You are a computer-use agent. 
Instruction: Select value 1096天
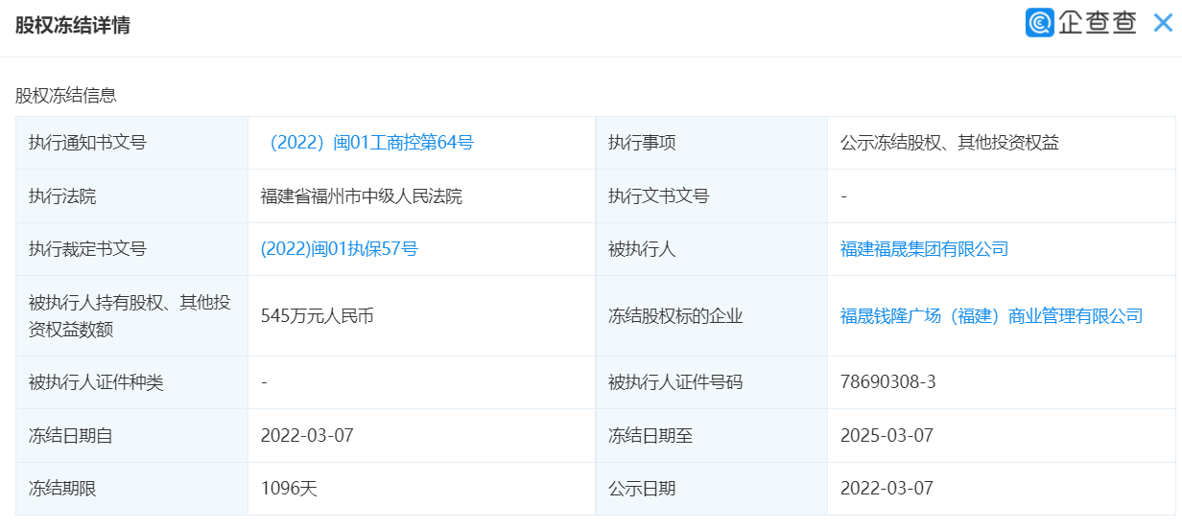tap(289, 489)
